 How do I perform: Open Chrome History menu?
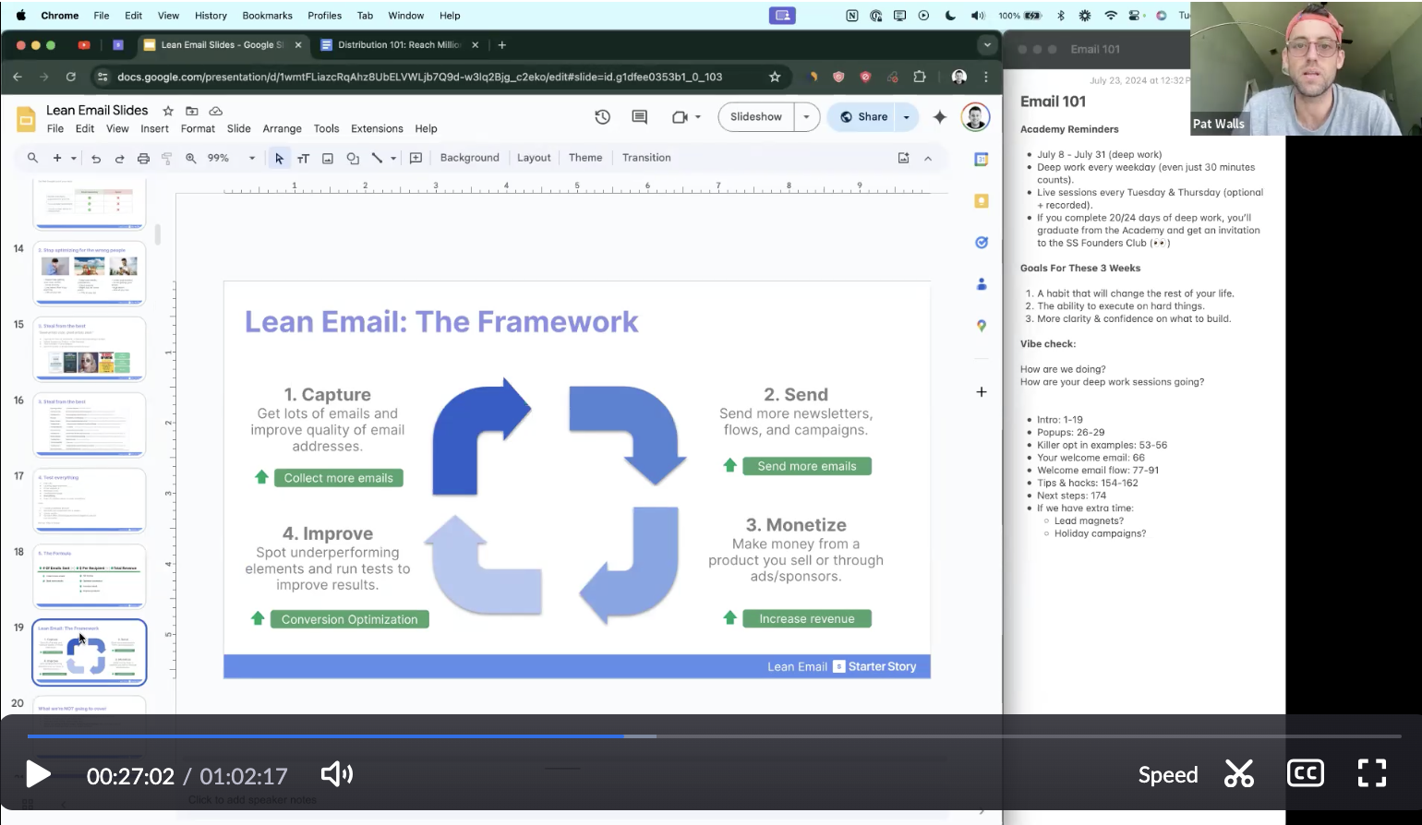click(x=211, y=16)
